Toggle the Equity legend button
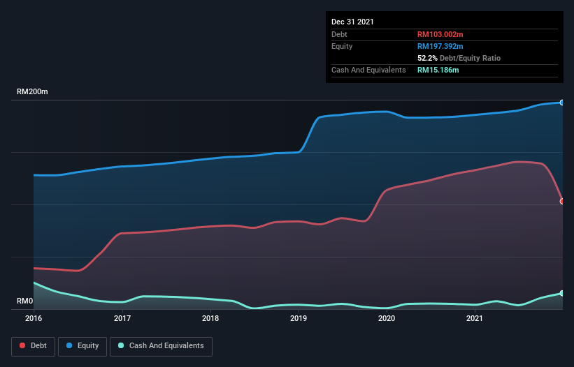The width and height of the screenshot is (574, 367). coord(82,346)
